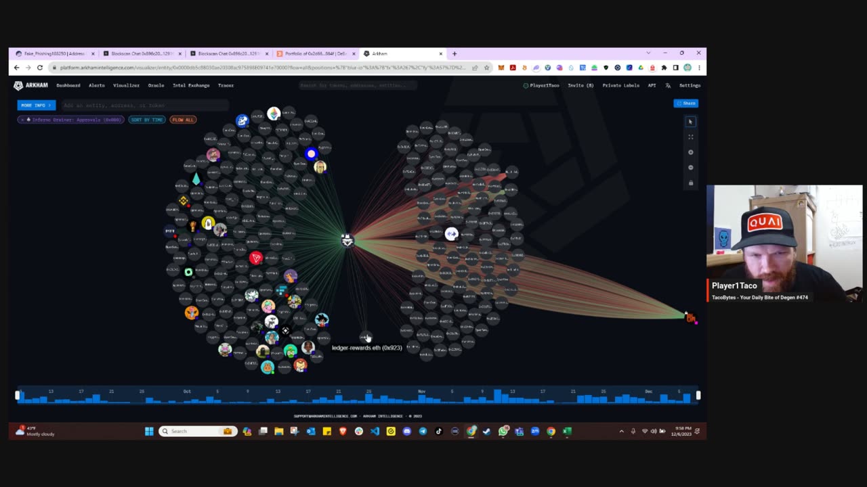This screenshot has height=487, width=867.
Task: Open the taskbar clock and date
Action: pos(680,431)
